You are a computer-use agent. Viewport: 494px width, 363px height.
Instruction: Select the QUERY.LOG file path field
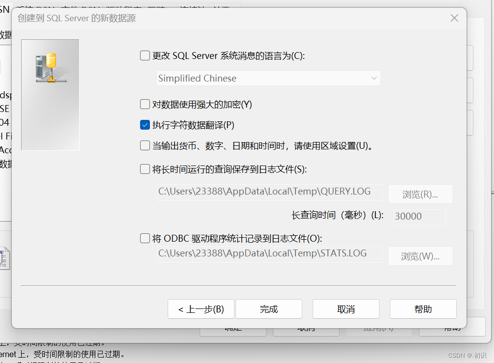coord(269,192)
